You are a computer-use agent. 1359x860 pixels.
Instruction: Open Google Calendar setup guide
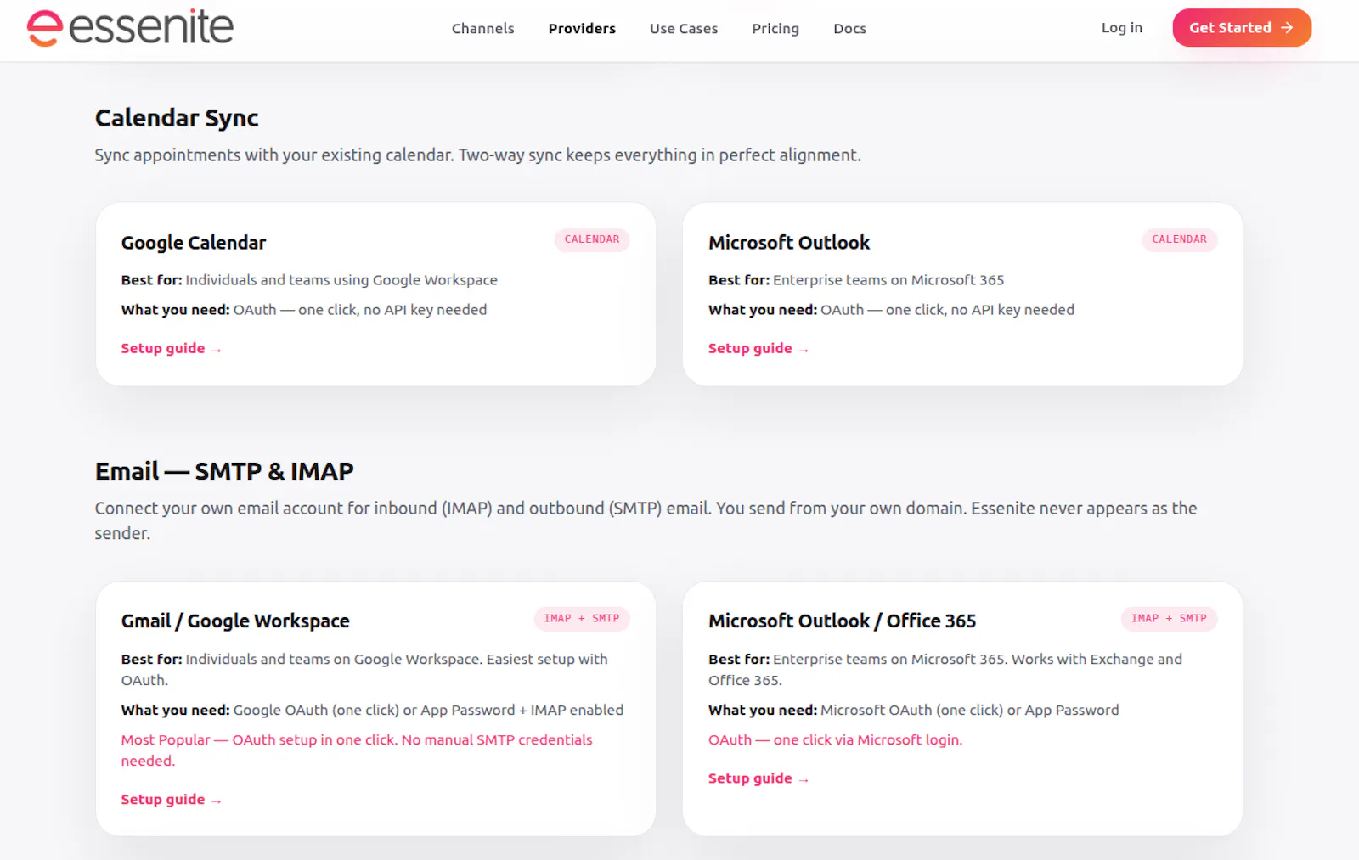point(171,349)
